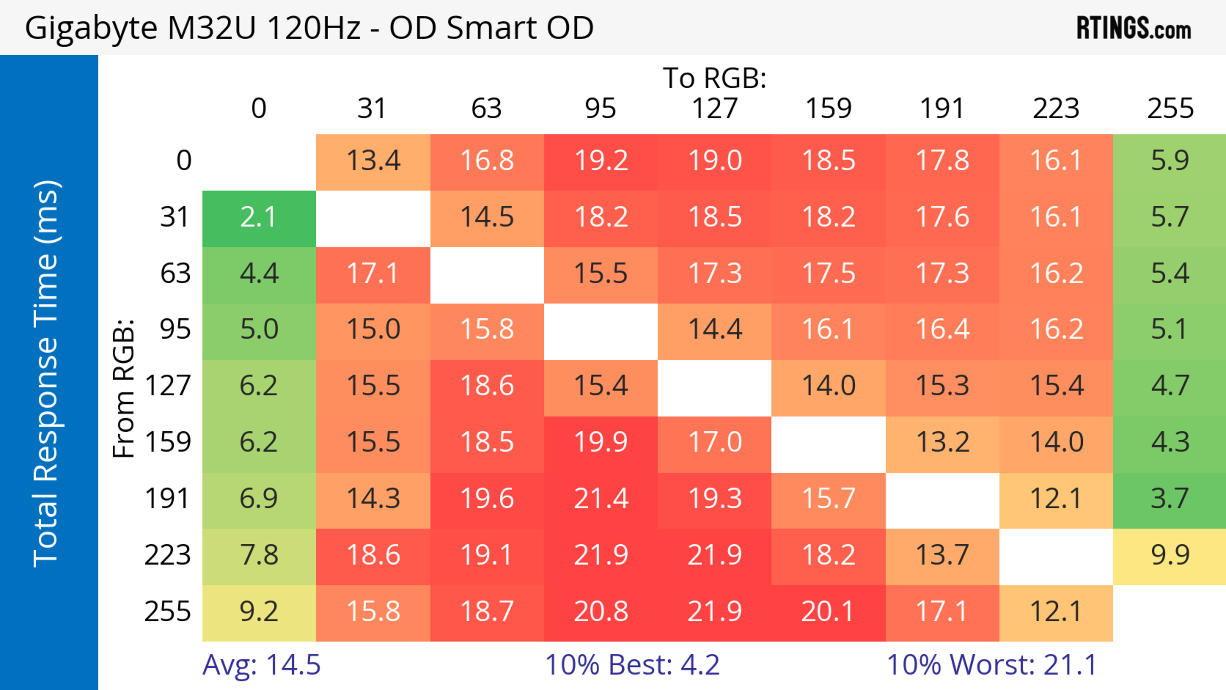
Task: Click the green 2.1 cell
Action: coord(258,218)
